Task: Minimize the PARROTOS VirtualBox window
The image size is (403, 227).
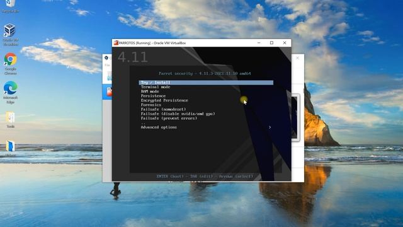Action: (x=259, y=43)
